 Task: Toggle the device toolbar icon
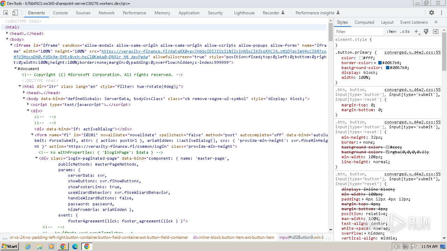pos(15,13)
